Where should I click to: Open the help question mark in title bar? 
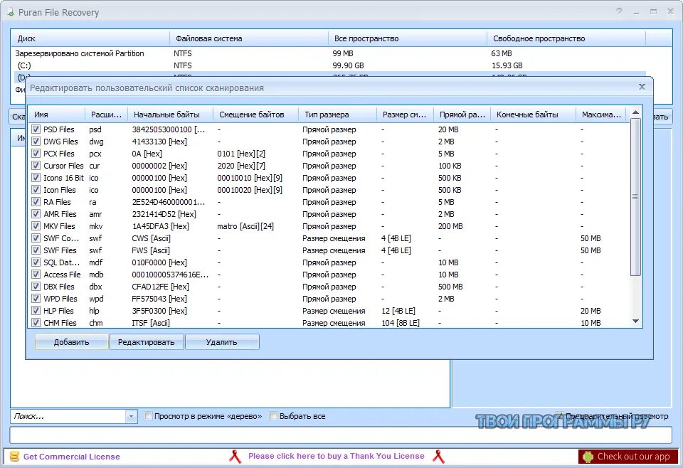pos(619,11)
